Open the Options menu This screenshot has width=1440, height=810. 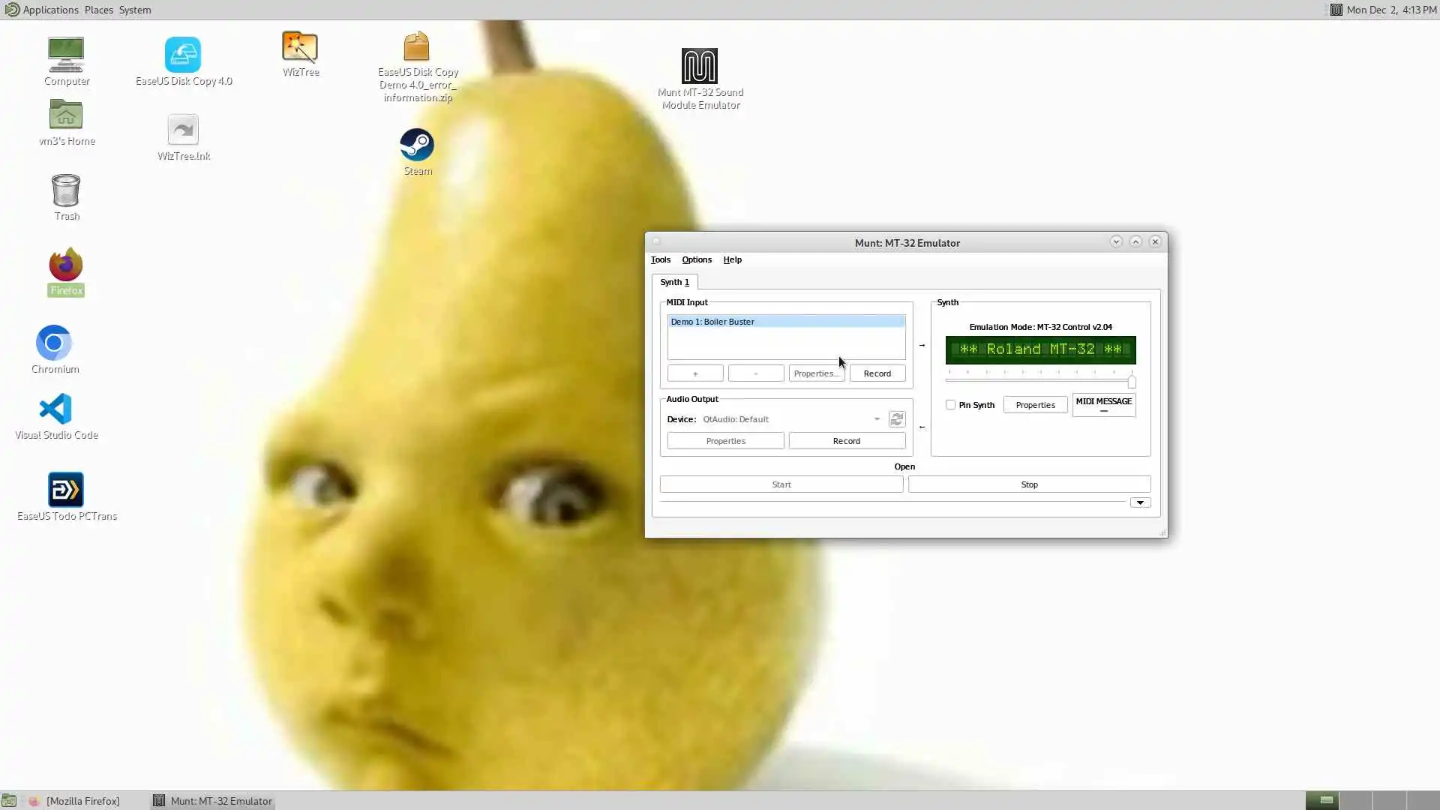tap(696, 259)
